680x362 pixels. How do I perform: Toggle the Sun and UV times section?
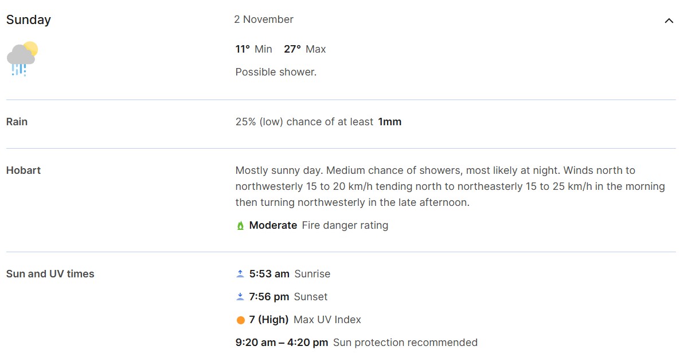[50, 273]
